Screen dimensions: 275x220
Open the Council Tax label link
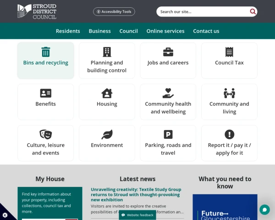[x=229, y=63]
